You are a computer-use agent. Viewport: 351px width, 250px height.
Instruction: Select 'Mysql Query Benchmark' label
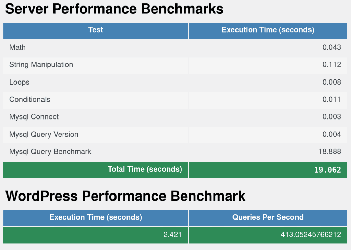50,152
